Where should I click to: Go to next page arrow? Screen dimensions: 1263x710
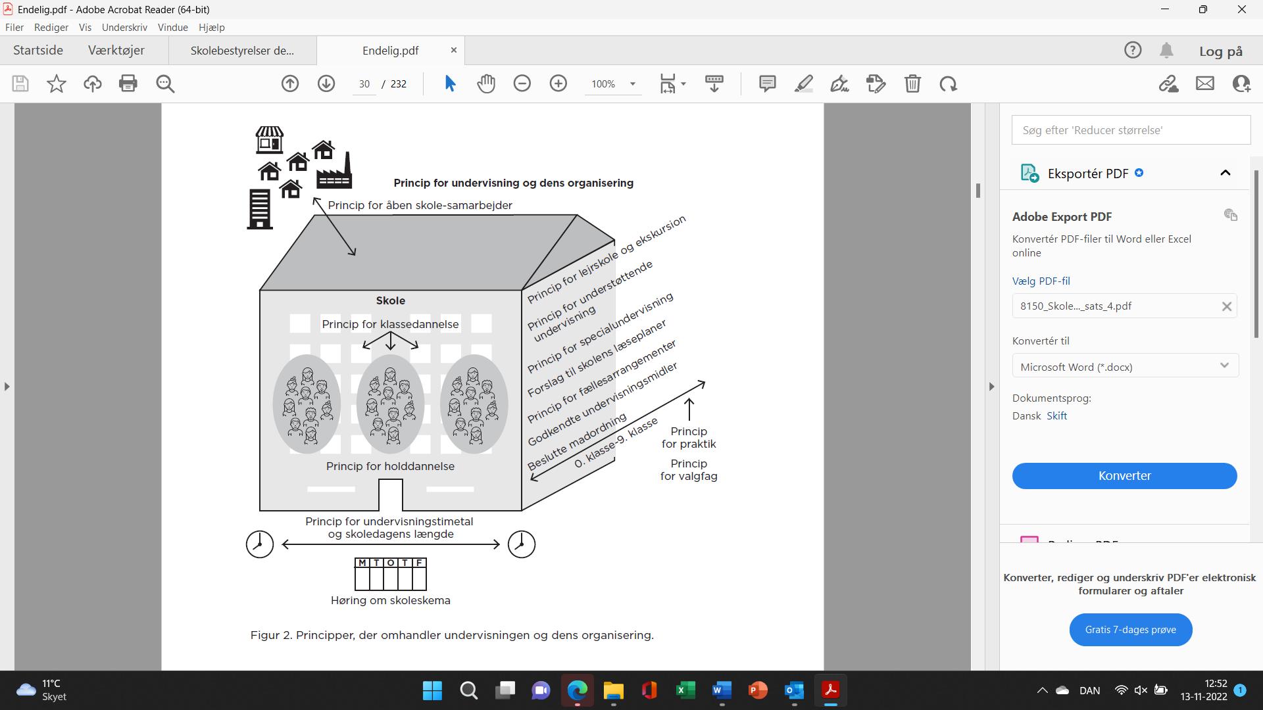(326, 83)
